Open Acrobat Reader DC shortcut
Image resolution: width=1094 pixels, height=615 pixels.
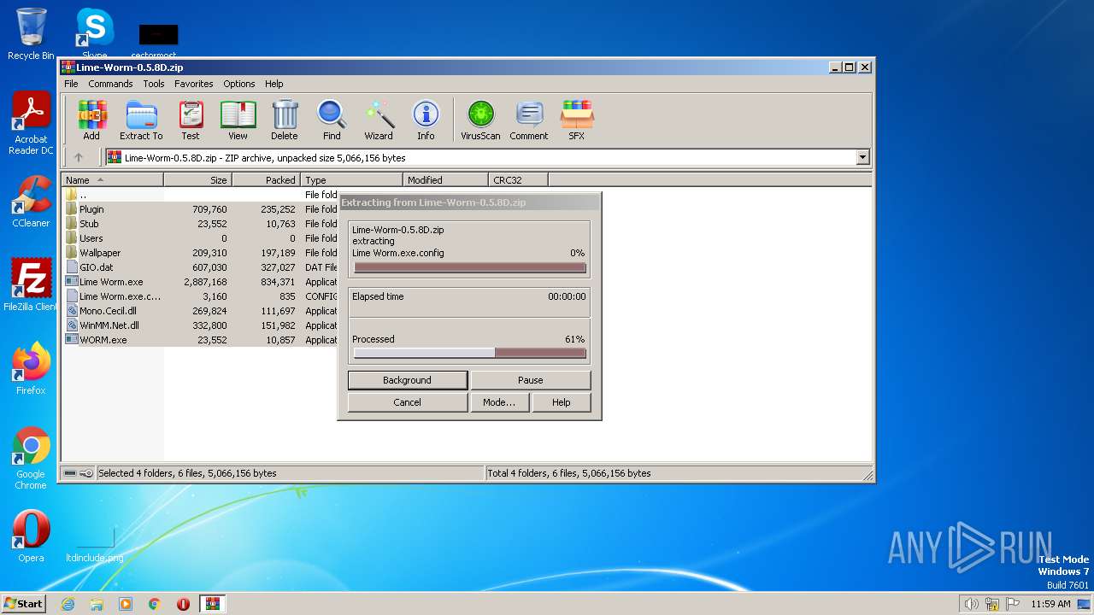point(31,123)
